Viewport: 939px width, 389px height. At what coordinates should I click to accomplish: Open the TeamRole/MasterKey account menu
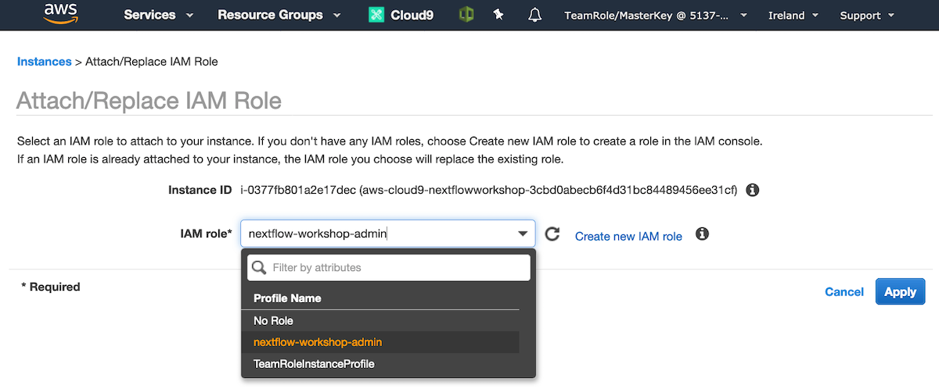[x=655, y=16]
